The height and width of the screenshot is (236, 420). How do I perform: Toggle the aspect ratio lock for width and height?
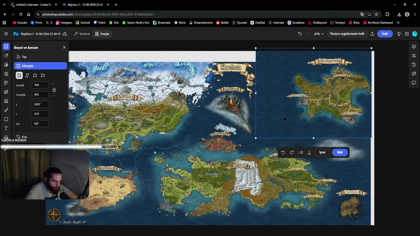[x=54, y=90]
